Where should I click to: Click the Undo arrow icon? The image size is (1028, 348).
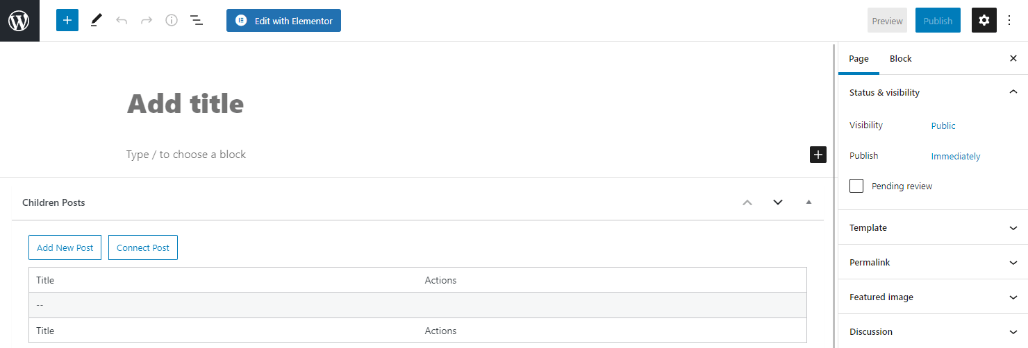[x=122, y=21]
